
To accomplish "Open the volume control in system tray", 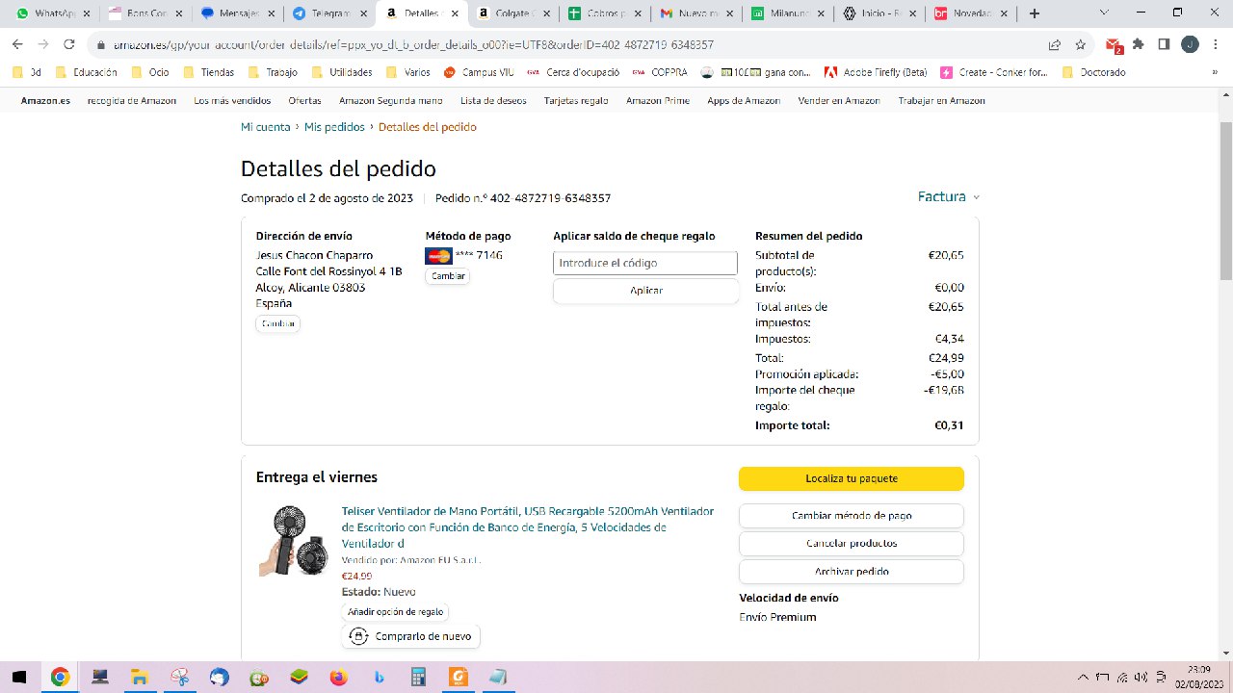I will (1141, 677).
